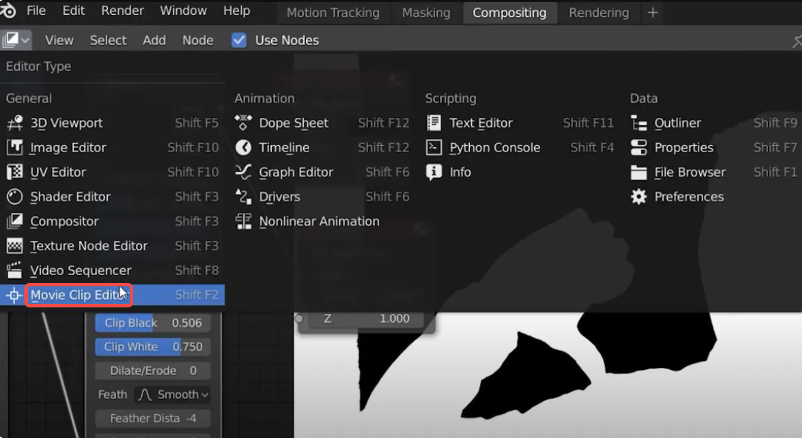
Task: Open the Shader Editor
Action: 70,197
